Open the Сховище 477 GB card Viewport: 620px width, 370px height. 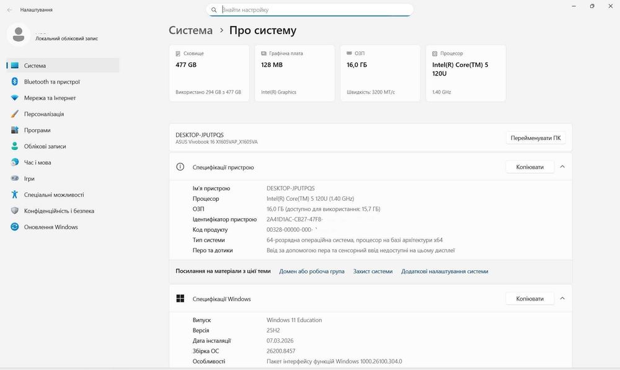tap(209, 73)
